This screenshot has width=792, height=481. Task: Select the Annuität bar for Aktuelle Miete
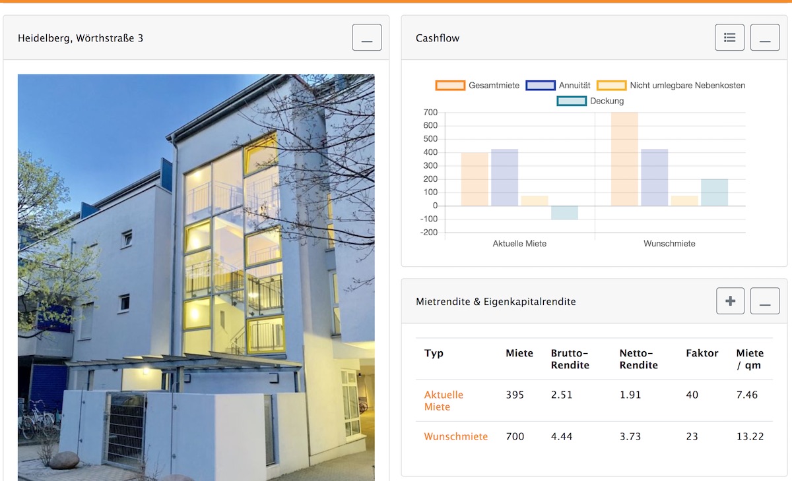(505, 177)
